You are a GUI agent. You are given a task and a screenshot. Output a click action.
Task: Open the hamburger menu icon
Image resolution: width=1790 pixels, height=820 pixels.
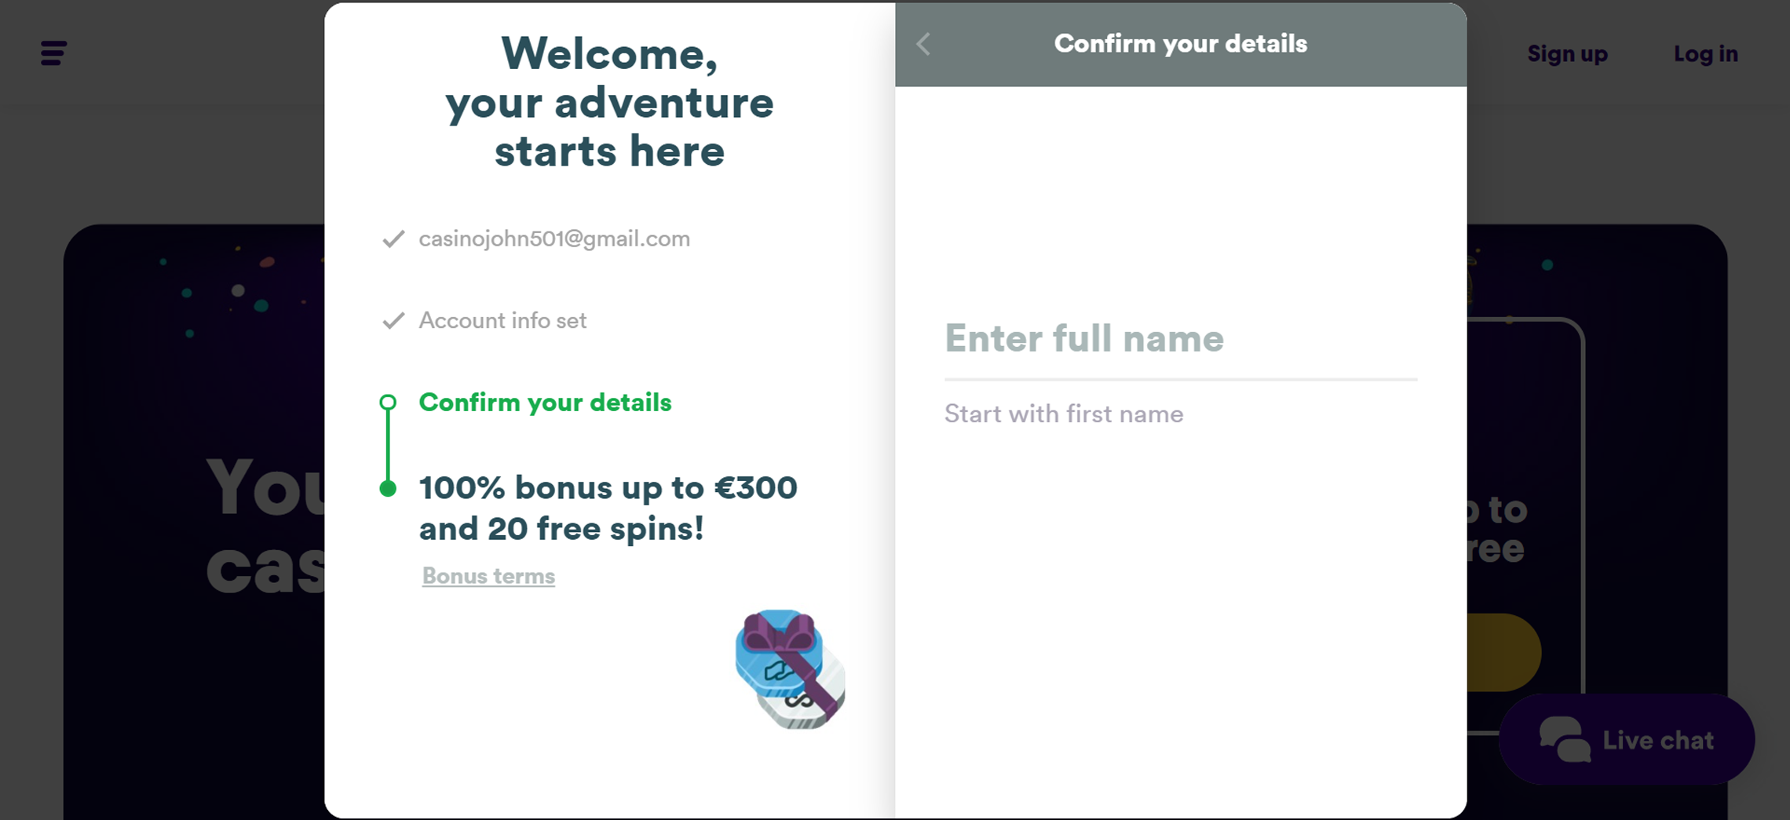pyautogui.click(x=53, y=53)
